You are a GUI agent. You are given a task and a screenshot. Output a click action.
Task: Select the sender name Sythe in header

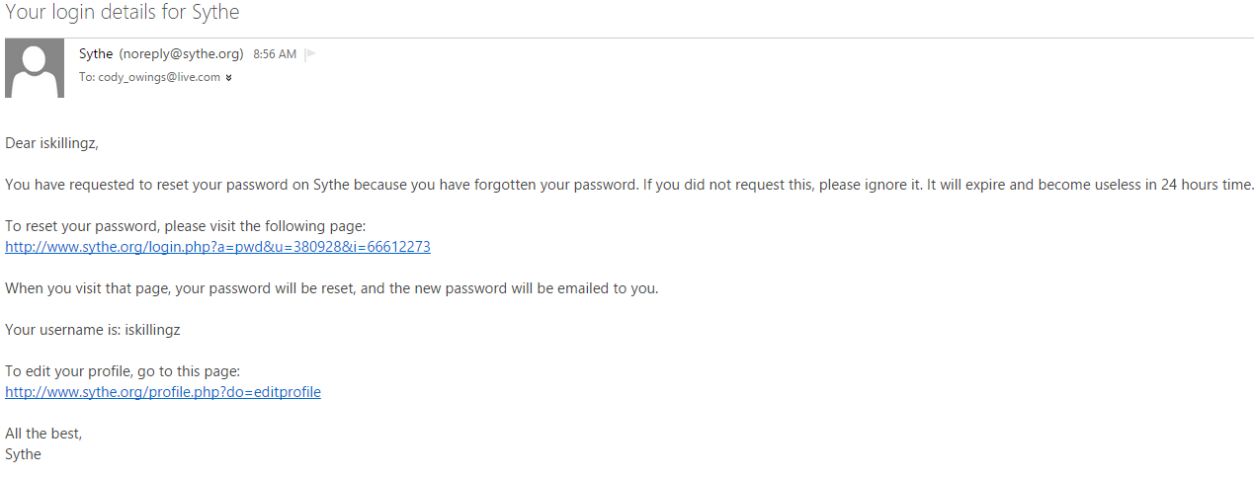96,54
